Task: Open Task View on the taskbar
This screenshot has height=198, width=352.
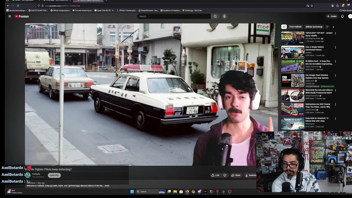Action: point(169,192)
